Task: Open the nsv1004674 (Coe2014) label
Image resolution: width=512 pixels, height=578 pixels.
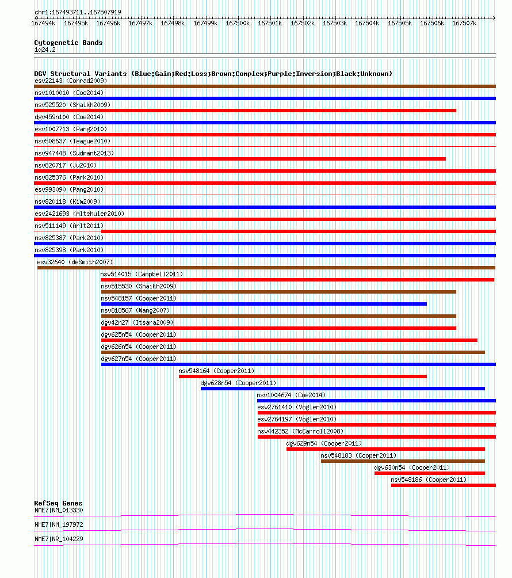Action: 291,395
